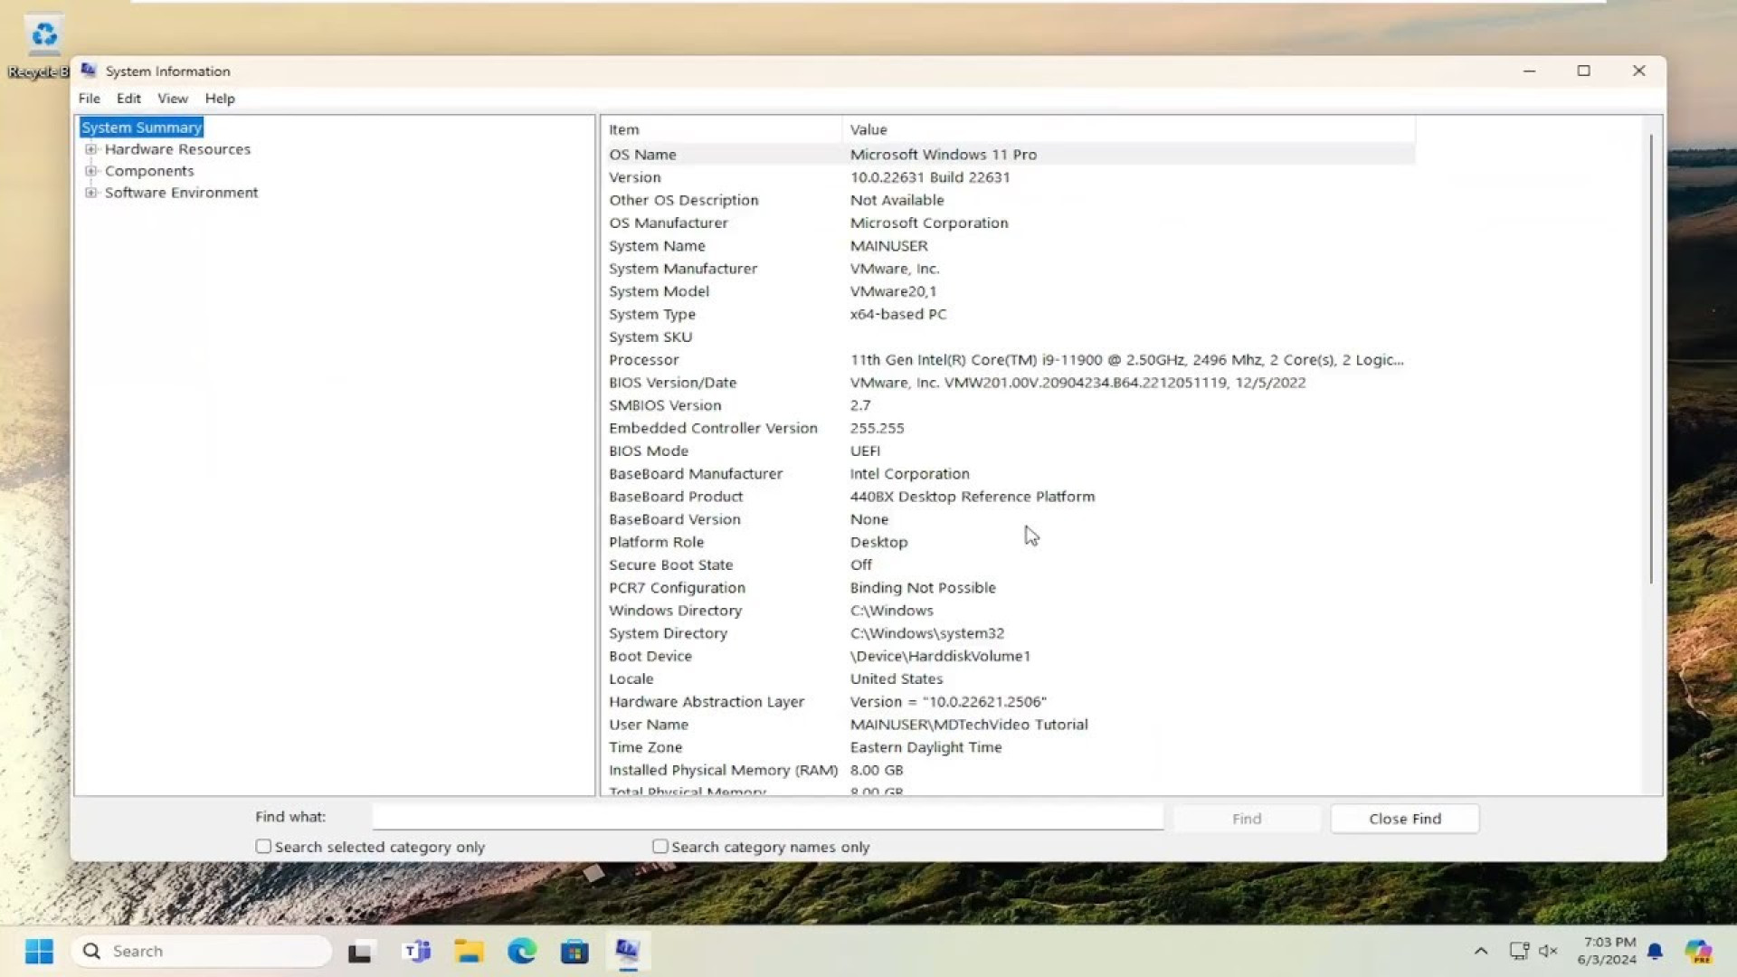Open Copilot from the taskbar corner
The image size is (1737, 977).
[x=1699, y=952]
